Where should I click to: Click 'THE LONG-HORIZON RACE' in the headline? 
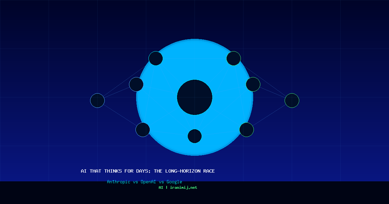[184, 171]
